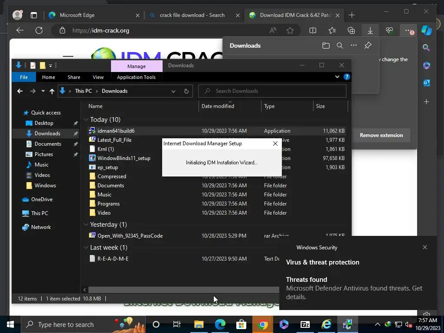
Task: Open Microsoft Store from the taskbar
Action: coord(241,324)
